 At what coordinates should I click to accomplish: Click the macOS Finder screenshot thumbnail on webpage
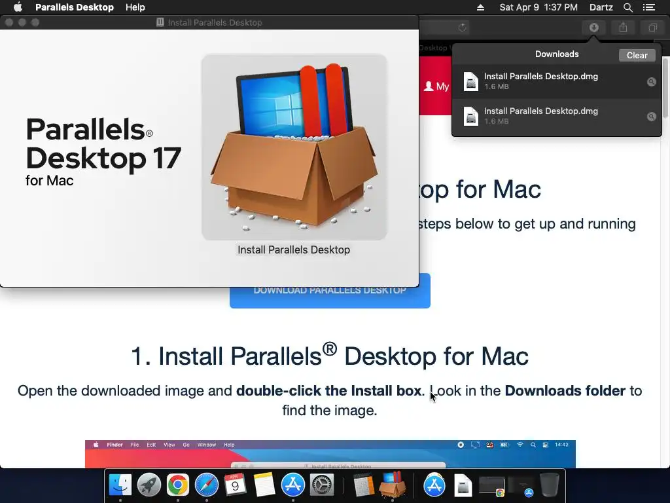coord(330,454)
